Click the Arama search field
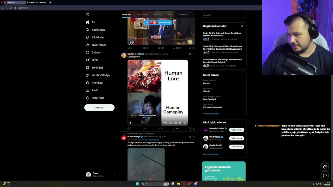333x187 pixels. pos(224,15)
